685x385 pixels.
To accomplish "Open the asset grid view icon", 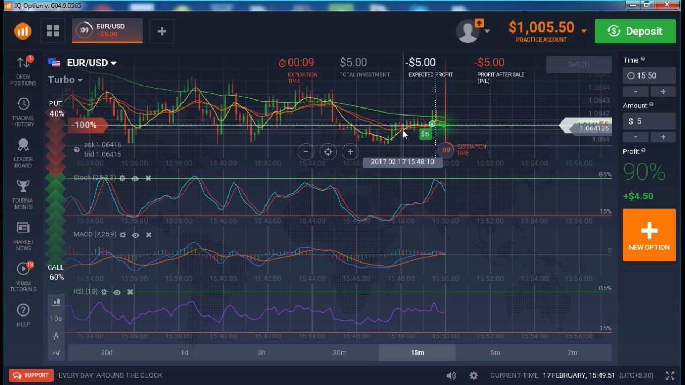I will click(x=53, y=31).
